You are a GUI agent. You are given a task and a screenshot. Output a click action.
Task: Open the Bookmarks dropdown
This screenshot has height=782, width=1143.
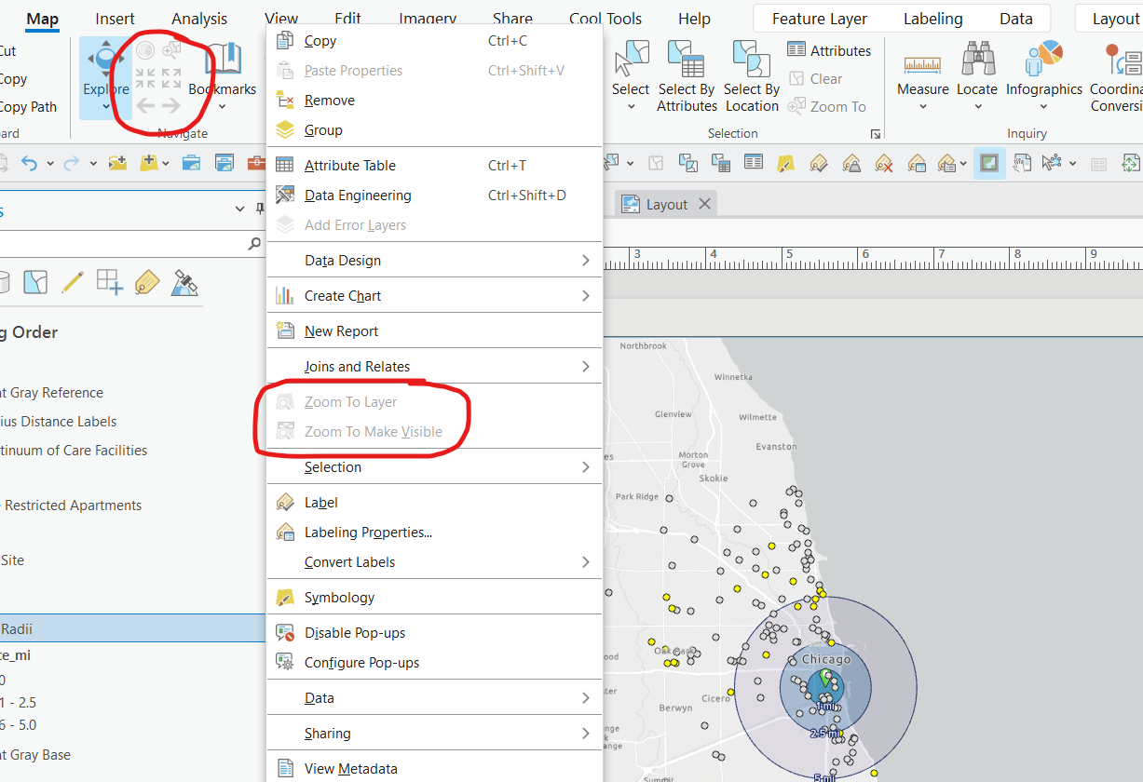[223, 105]
